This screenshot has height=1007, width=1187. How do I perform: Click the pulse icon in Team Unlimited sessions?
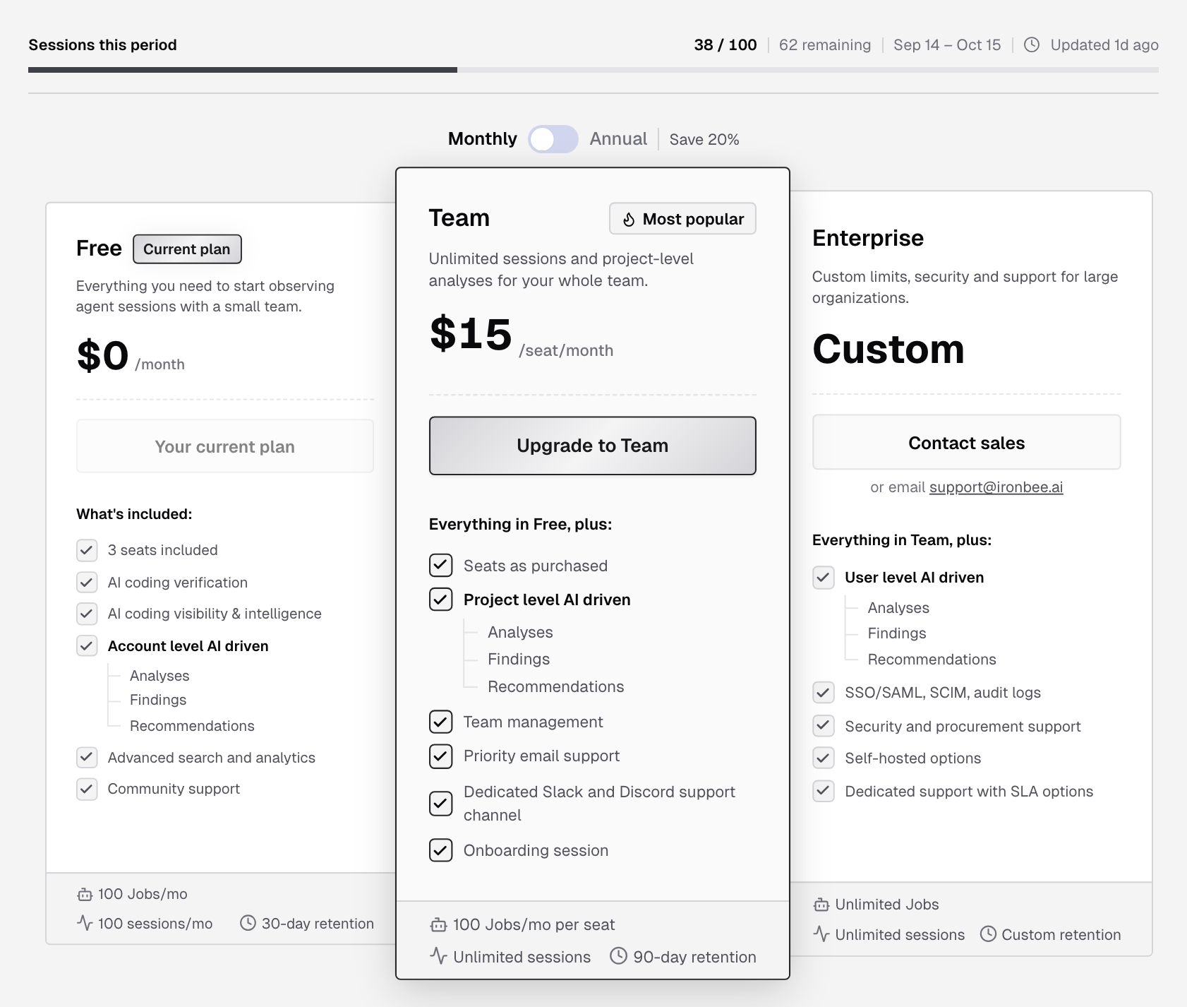(438, 956)
